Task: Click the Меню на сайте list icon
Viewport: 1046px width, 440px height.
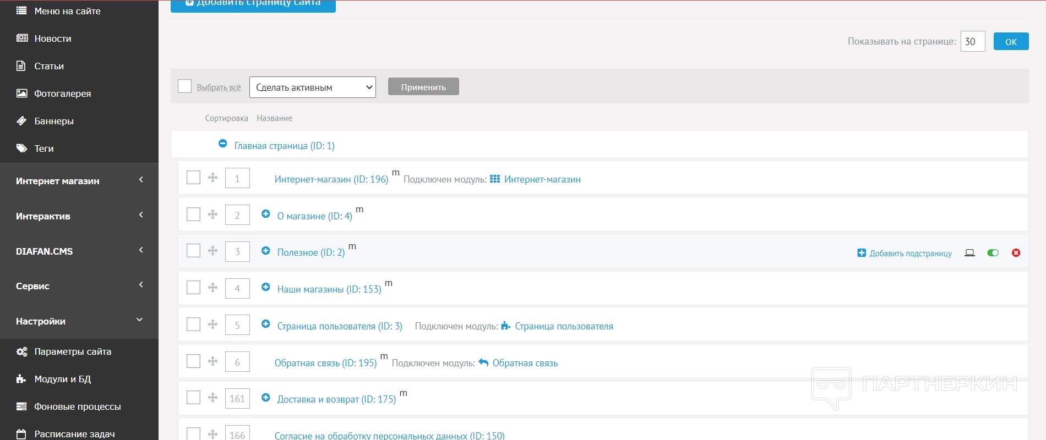Action: pos(21,10)
